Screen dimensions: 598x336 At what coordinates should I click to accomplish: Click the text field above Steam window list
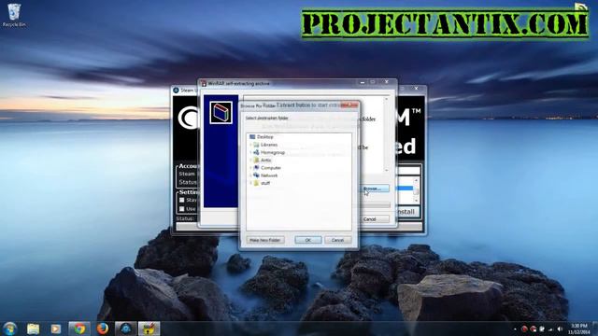point(408,170)
